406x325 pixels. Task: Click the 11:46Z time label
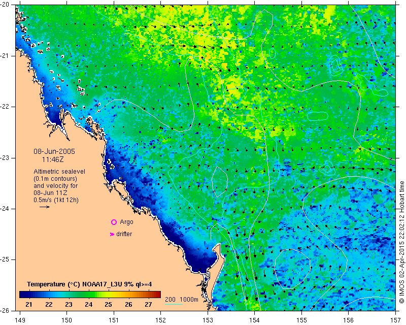pyautogui.click(x=53, y=159)
